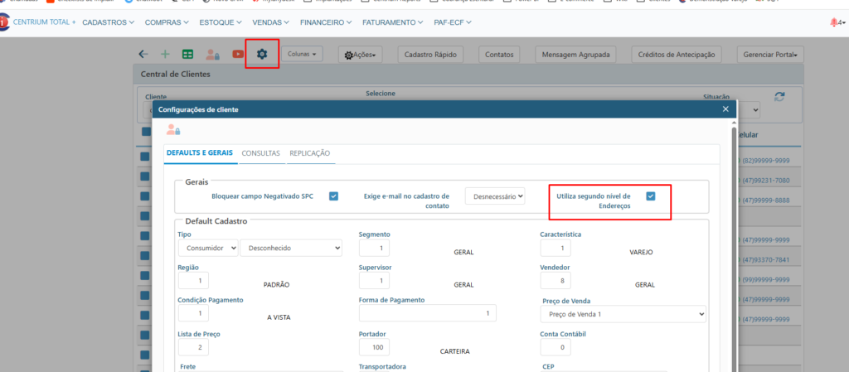Switch to the REPLICAÇÃO tab
The image size is (849, 372).
point(309,153)
